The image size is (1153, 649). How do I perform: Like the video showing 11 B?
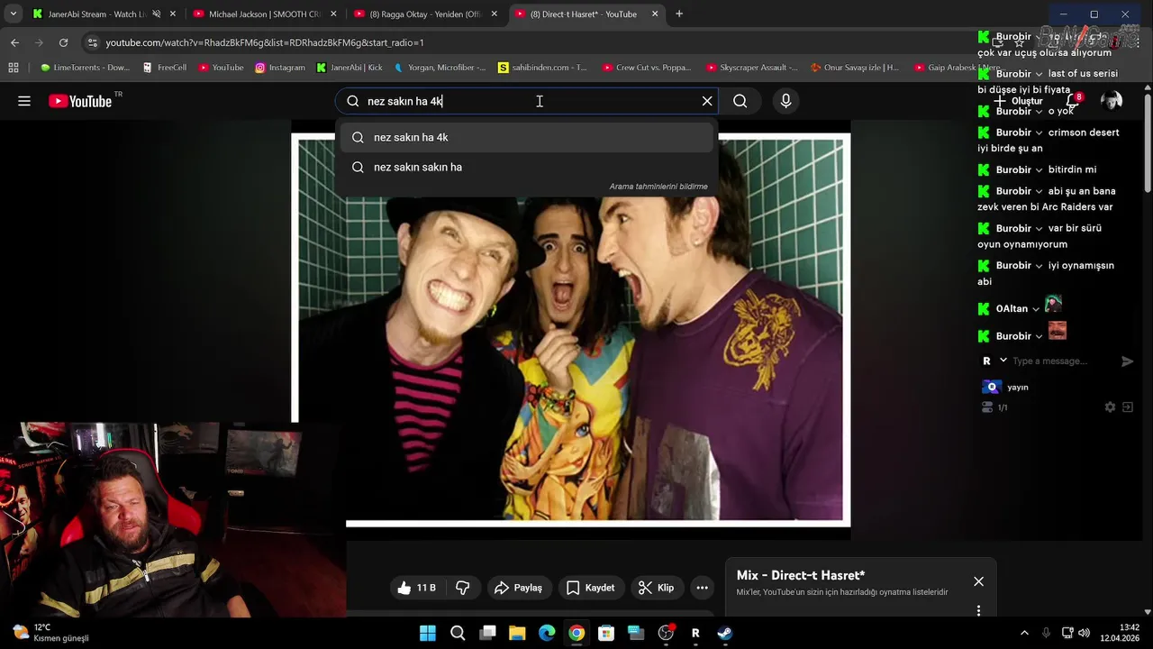click(416, 588)
